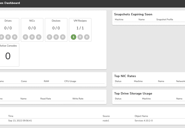Image resolution: width=185 pixels, height=128 pixels.
Task: Open the Devices count card
Action: coord(56,30)
